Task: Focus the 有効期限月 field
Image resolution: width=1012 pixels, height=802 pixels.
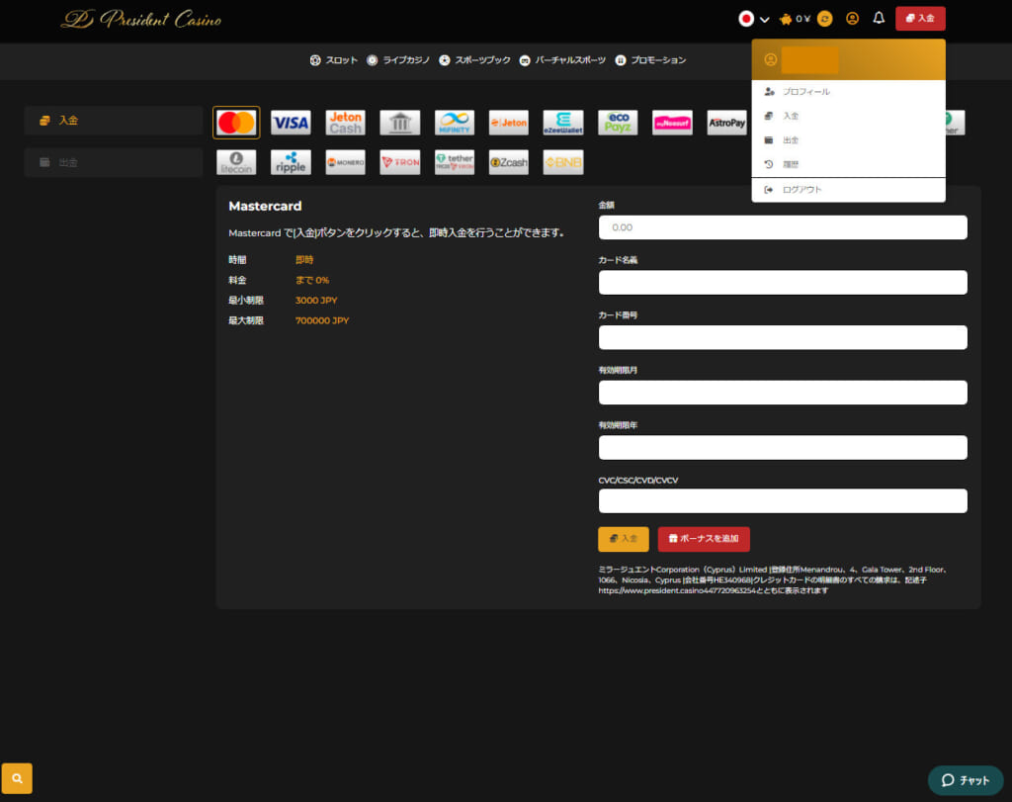Action: coord(783,393)
